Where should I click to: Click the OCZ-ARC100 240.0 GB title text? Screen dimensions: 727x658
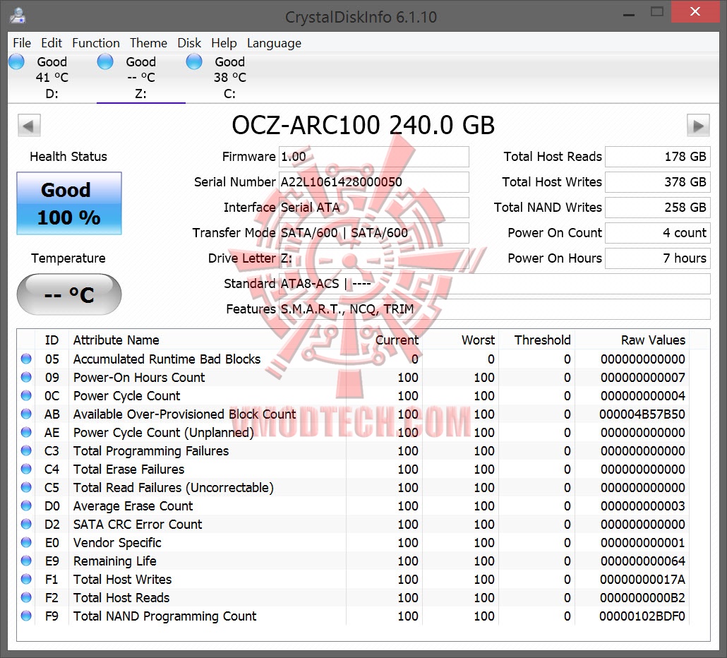click(x=363, y=125)
